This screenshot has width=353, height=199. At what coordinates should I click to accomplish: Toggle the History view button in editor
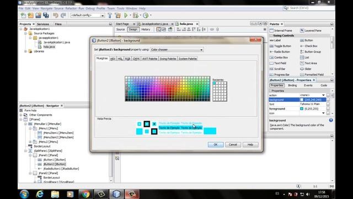(146, 29)
